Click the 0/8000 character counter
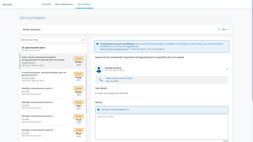Viewport: 253px width, 142px height. pos(226,141)
